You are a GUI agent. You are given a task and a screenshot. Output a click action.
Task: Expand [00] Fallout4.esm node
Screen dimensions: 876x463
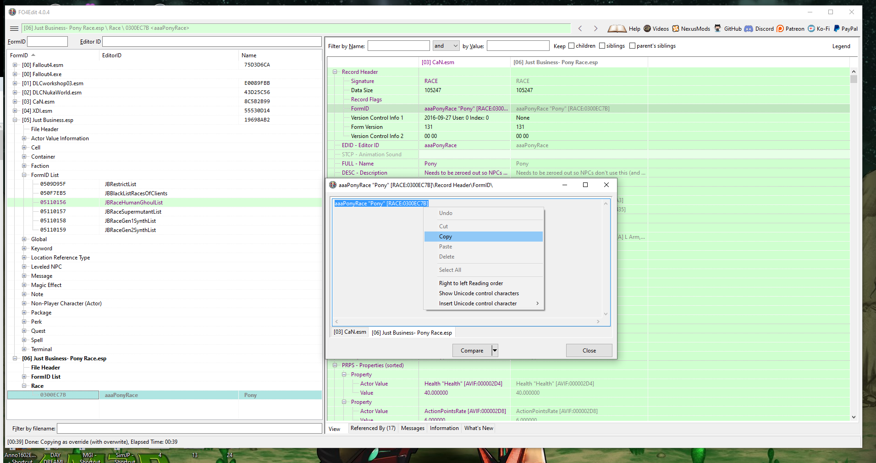coord(15,65)
